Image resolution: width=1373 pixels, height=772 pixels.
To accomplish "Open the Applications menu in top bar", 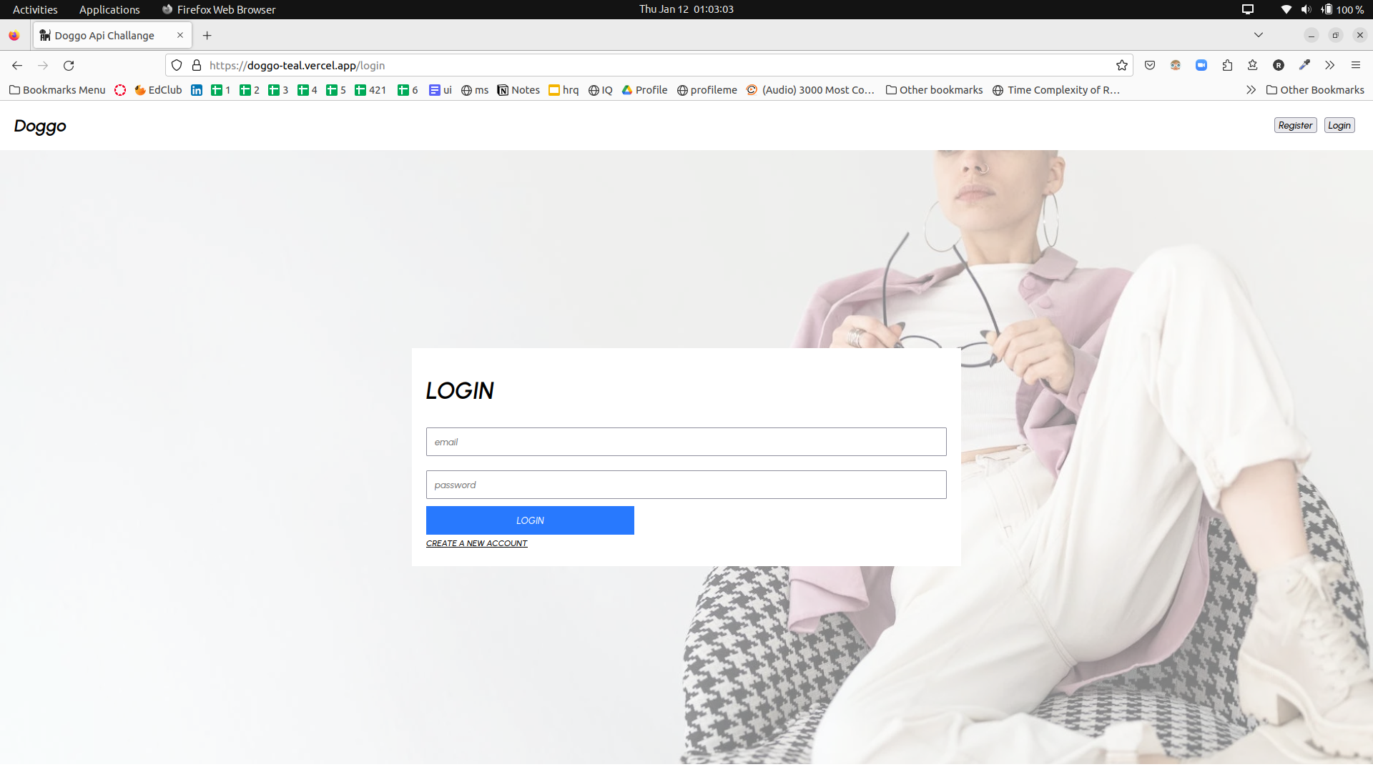I will pos(109,9).
